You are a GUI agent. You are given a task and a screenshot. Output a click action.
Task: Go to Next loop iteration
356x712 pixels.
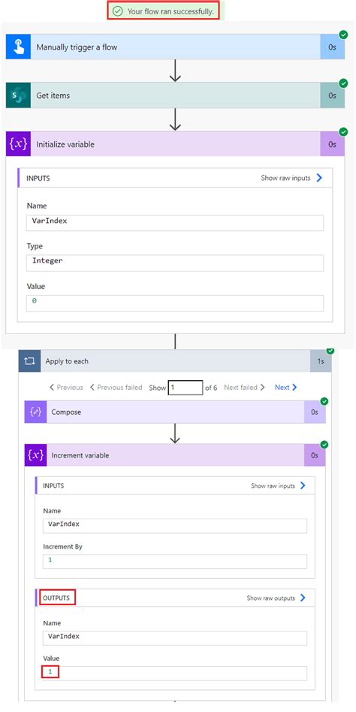[286, 388]
